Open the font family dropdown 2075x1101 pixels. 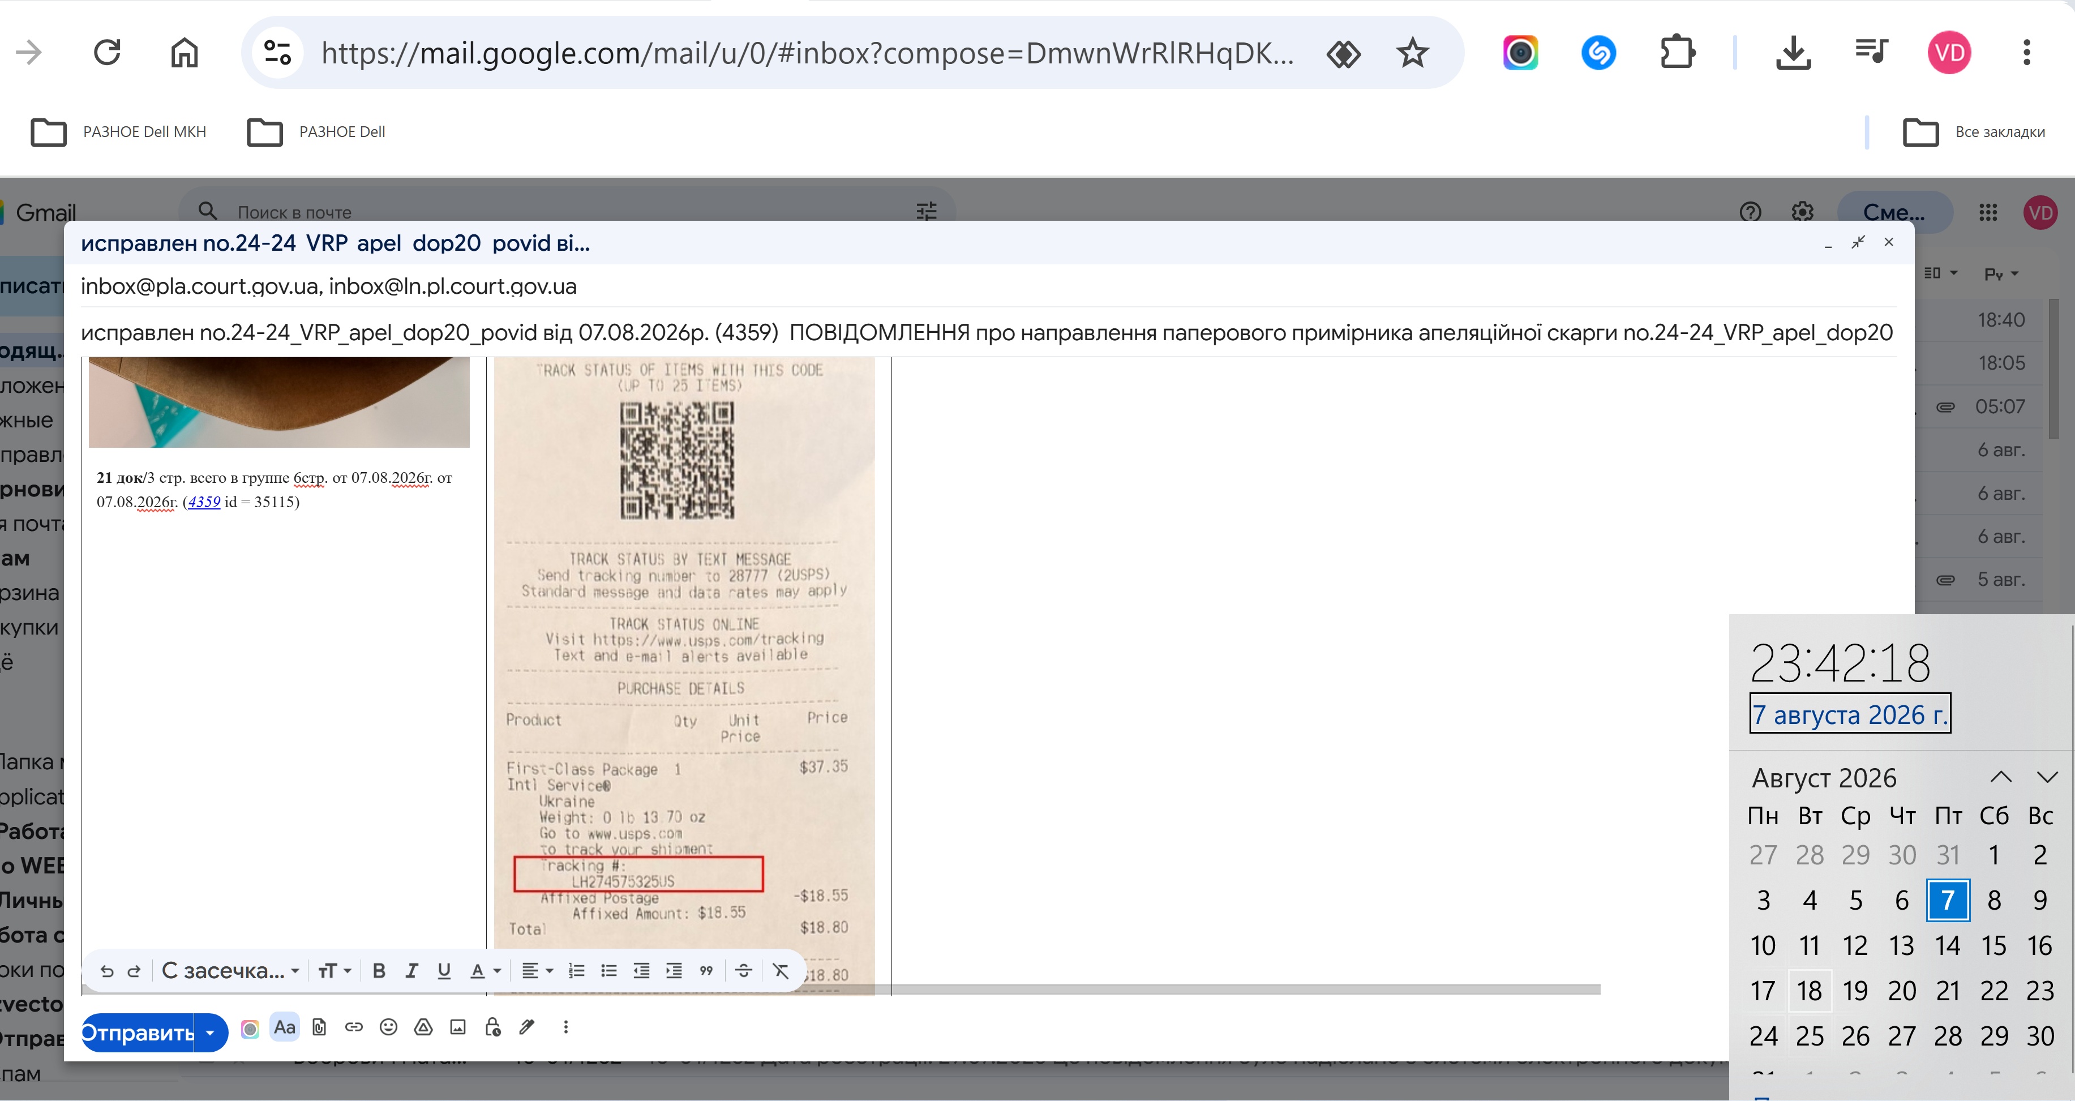pyautogui.click(x=230, y=971)
